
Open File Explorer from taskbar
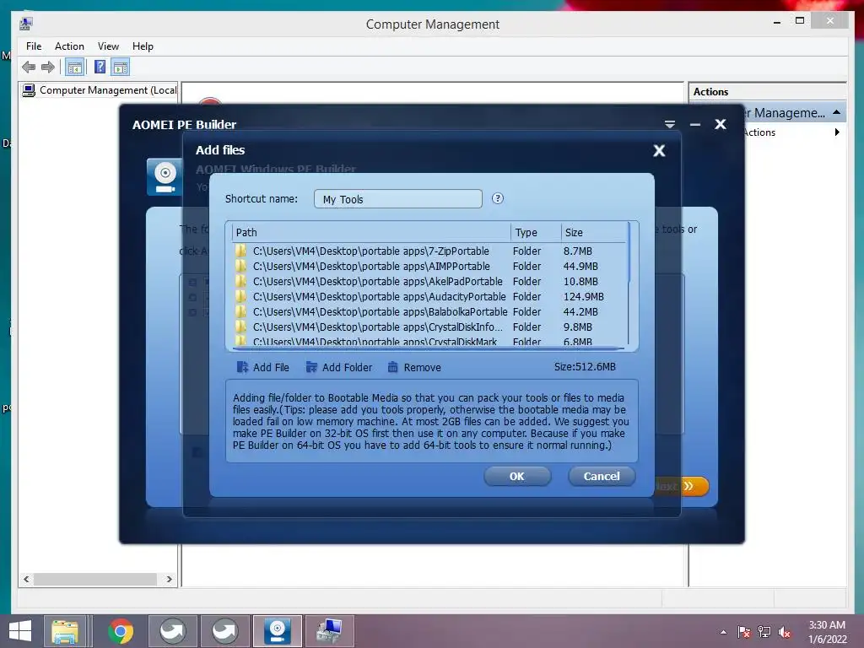pyautogui.click(x=65, y=631)
